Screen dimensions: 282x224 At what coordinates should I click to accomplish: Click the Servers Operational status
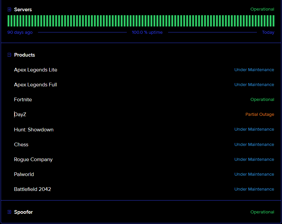[x=262, y=9]
